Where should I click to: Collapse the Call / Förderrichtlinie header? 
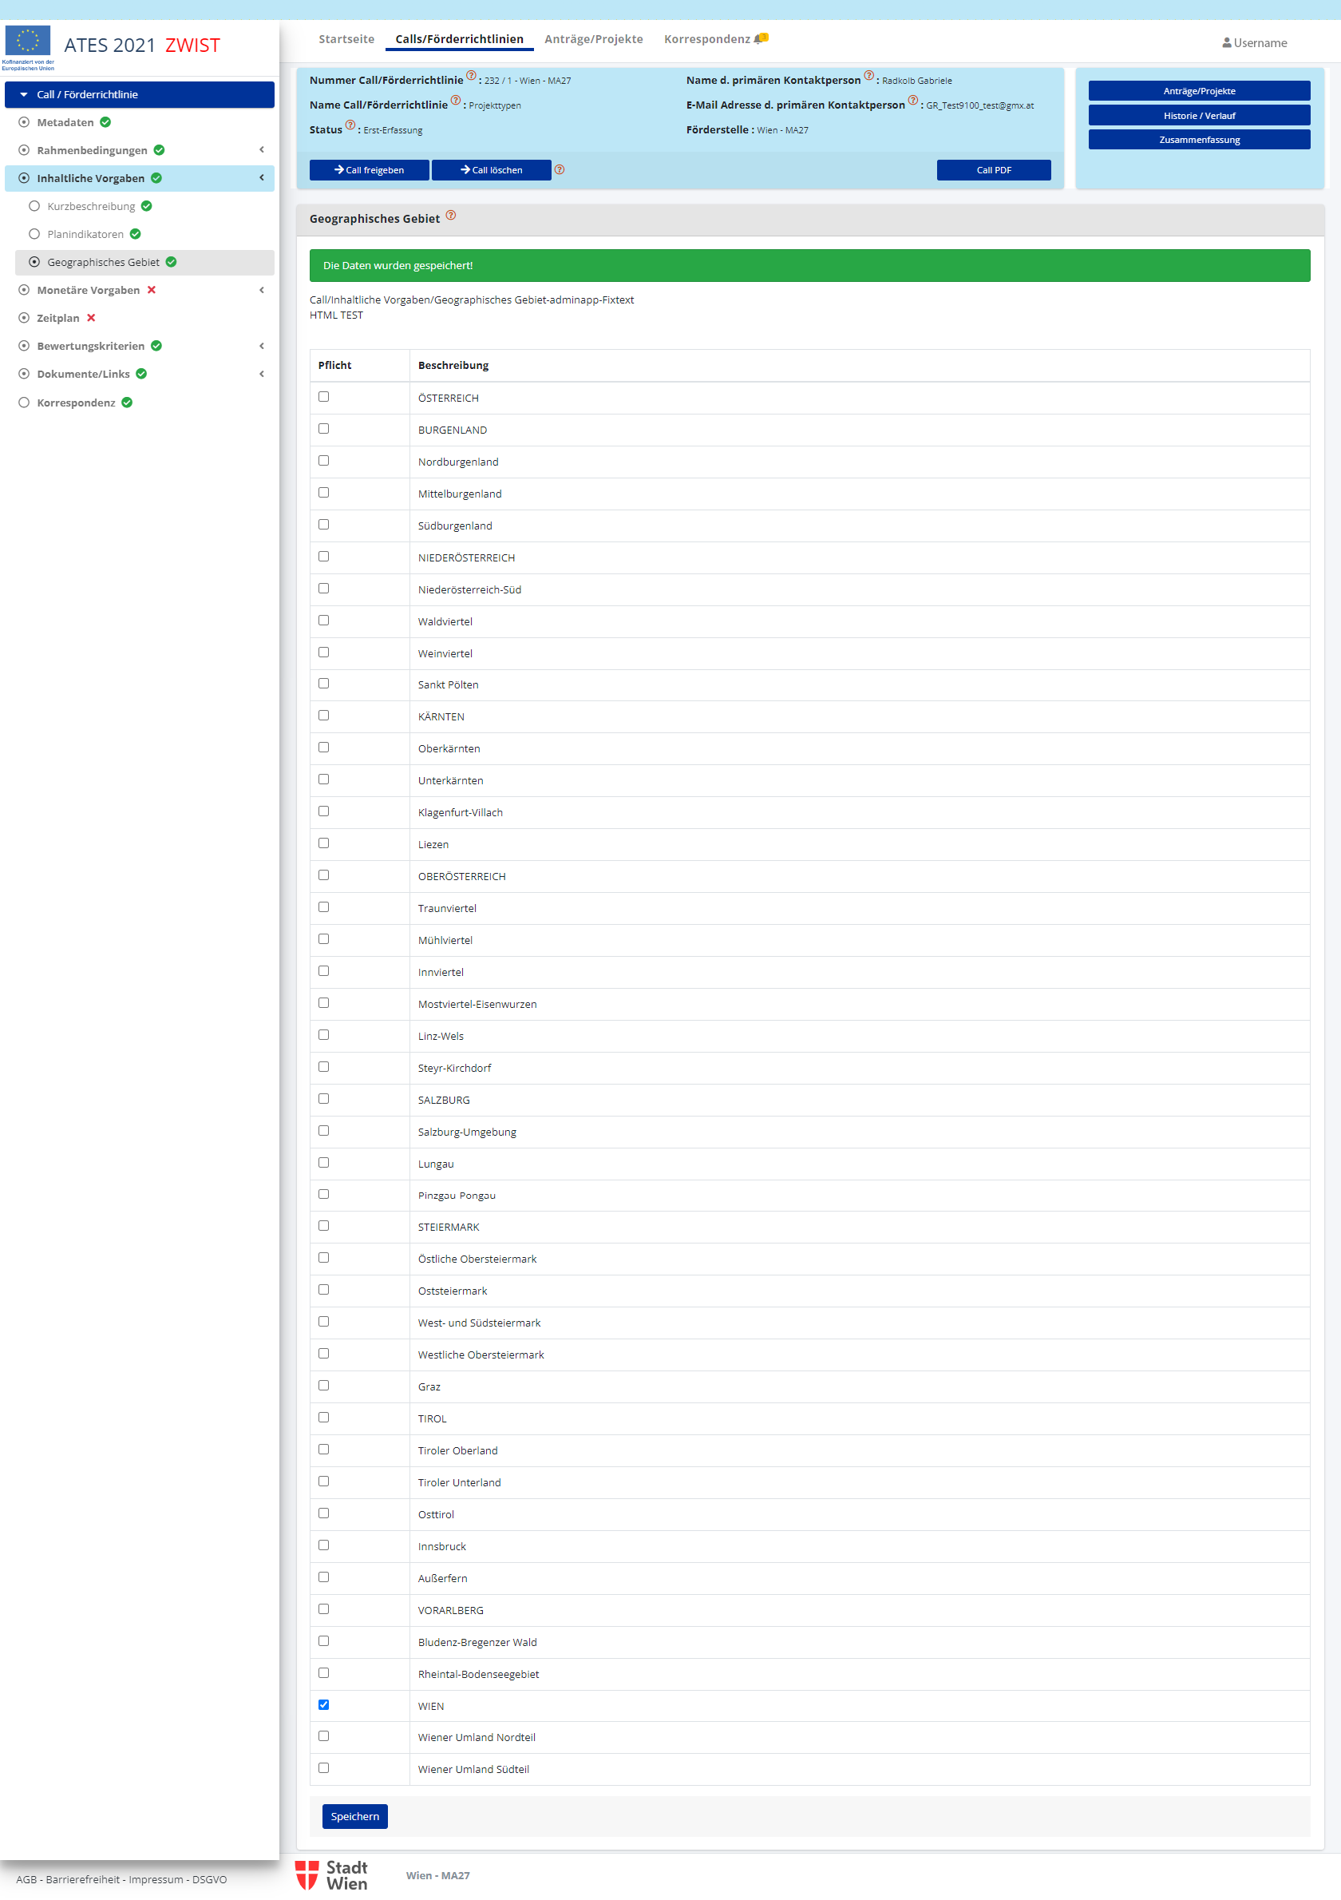[24, 94]
